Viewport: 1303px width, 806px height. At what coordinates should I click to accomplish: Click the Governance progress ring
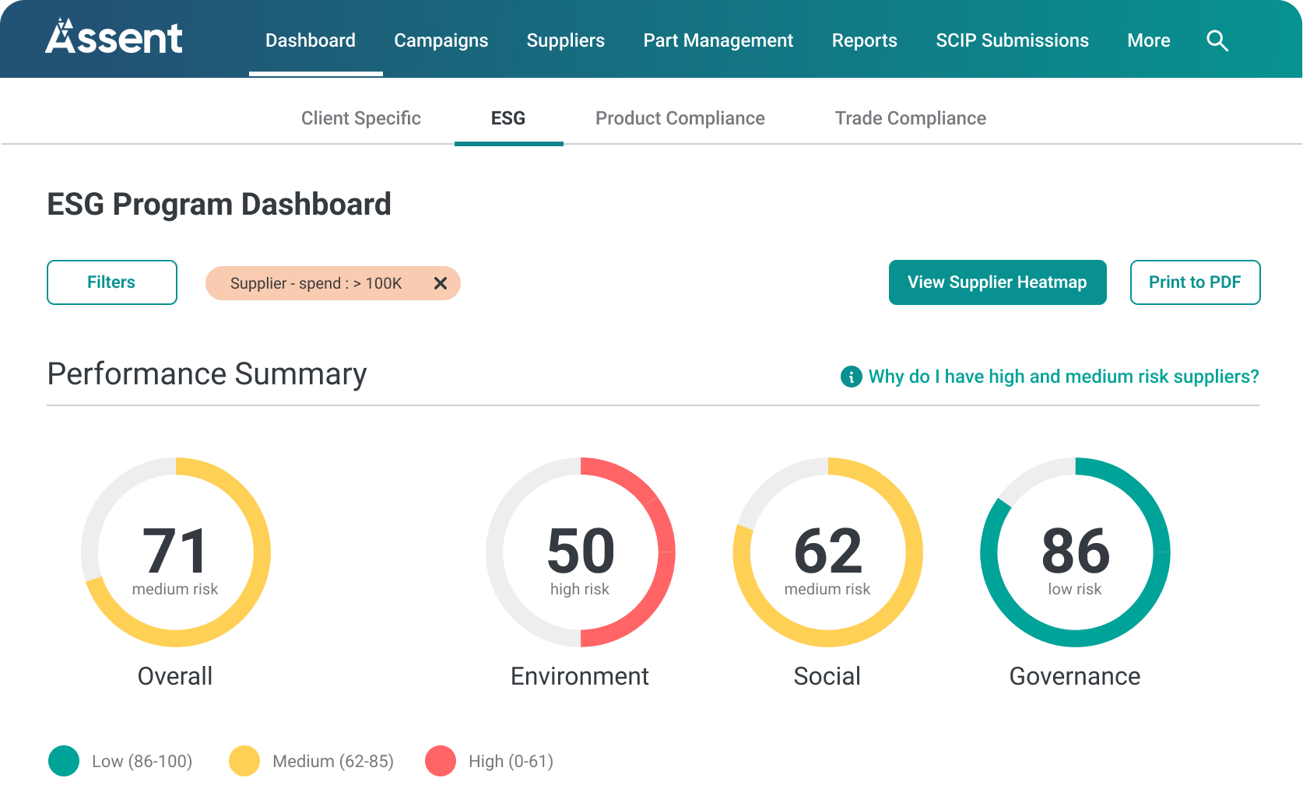(x=1075, y=552)
